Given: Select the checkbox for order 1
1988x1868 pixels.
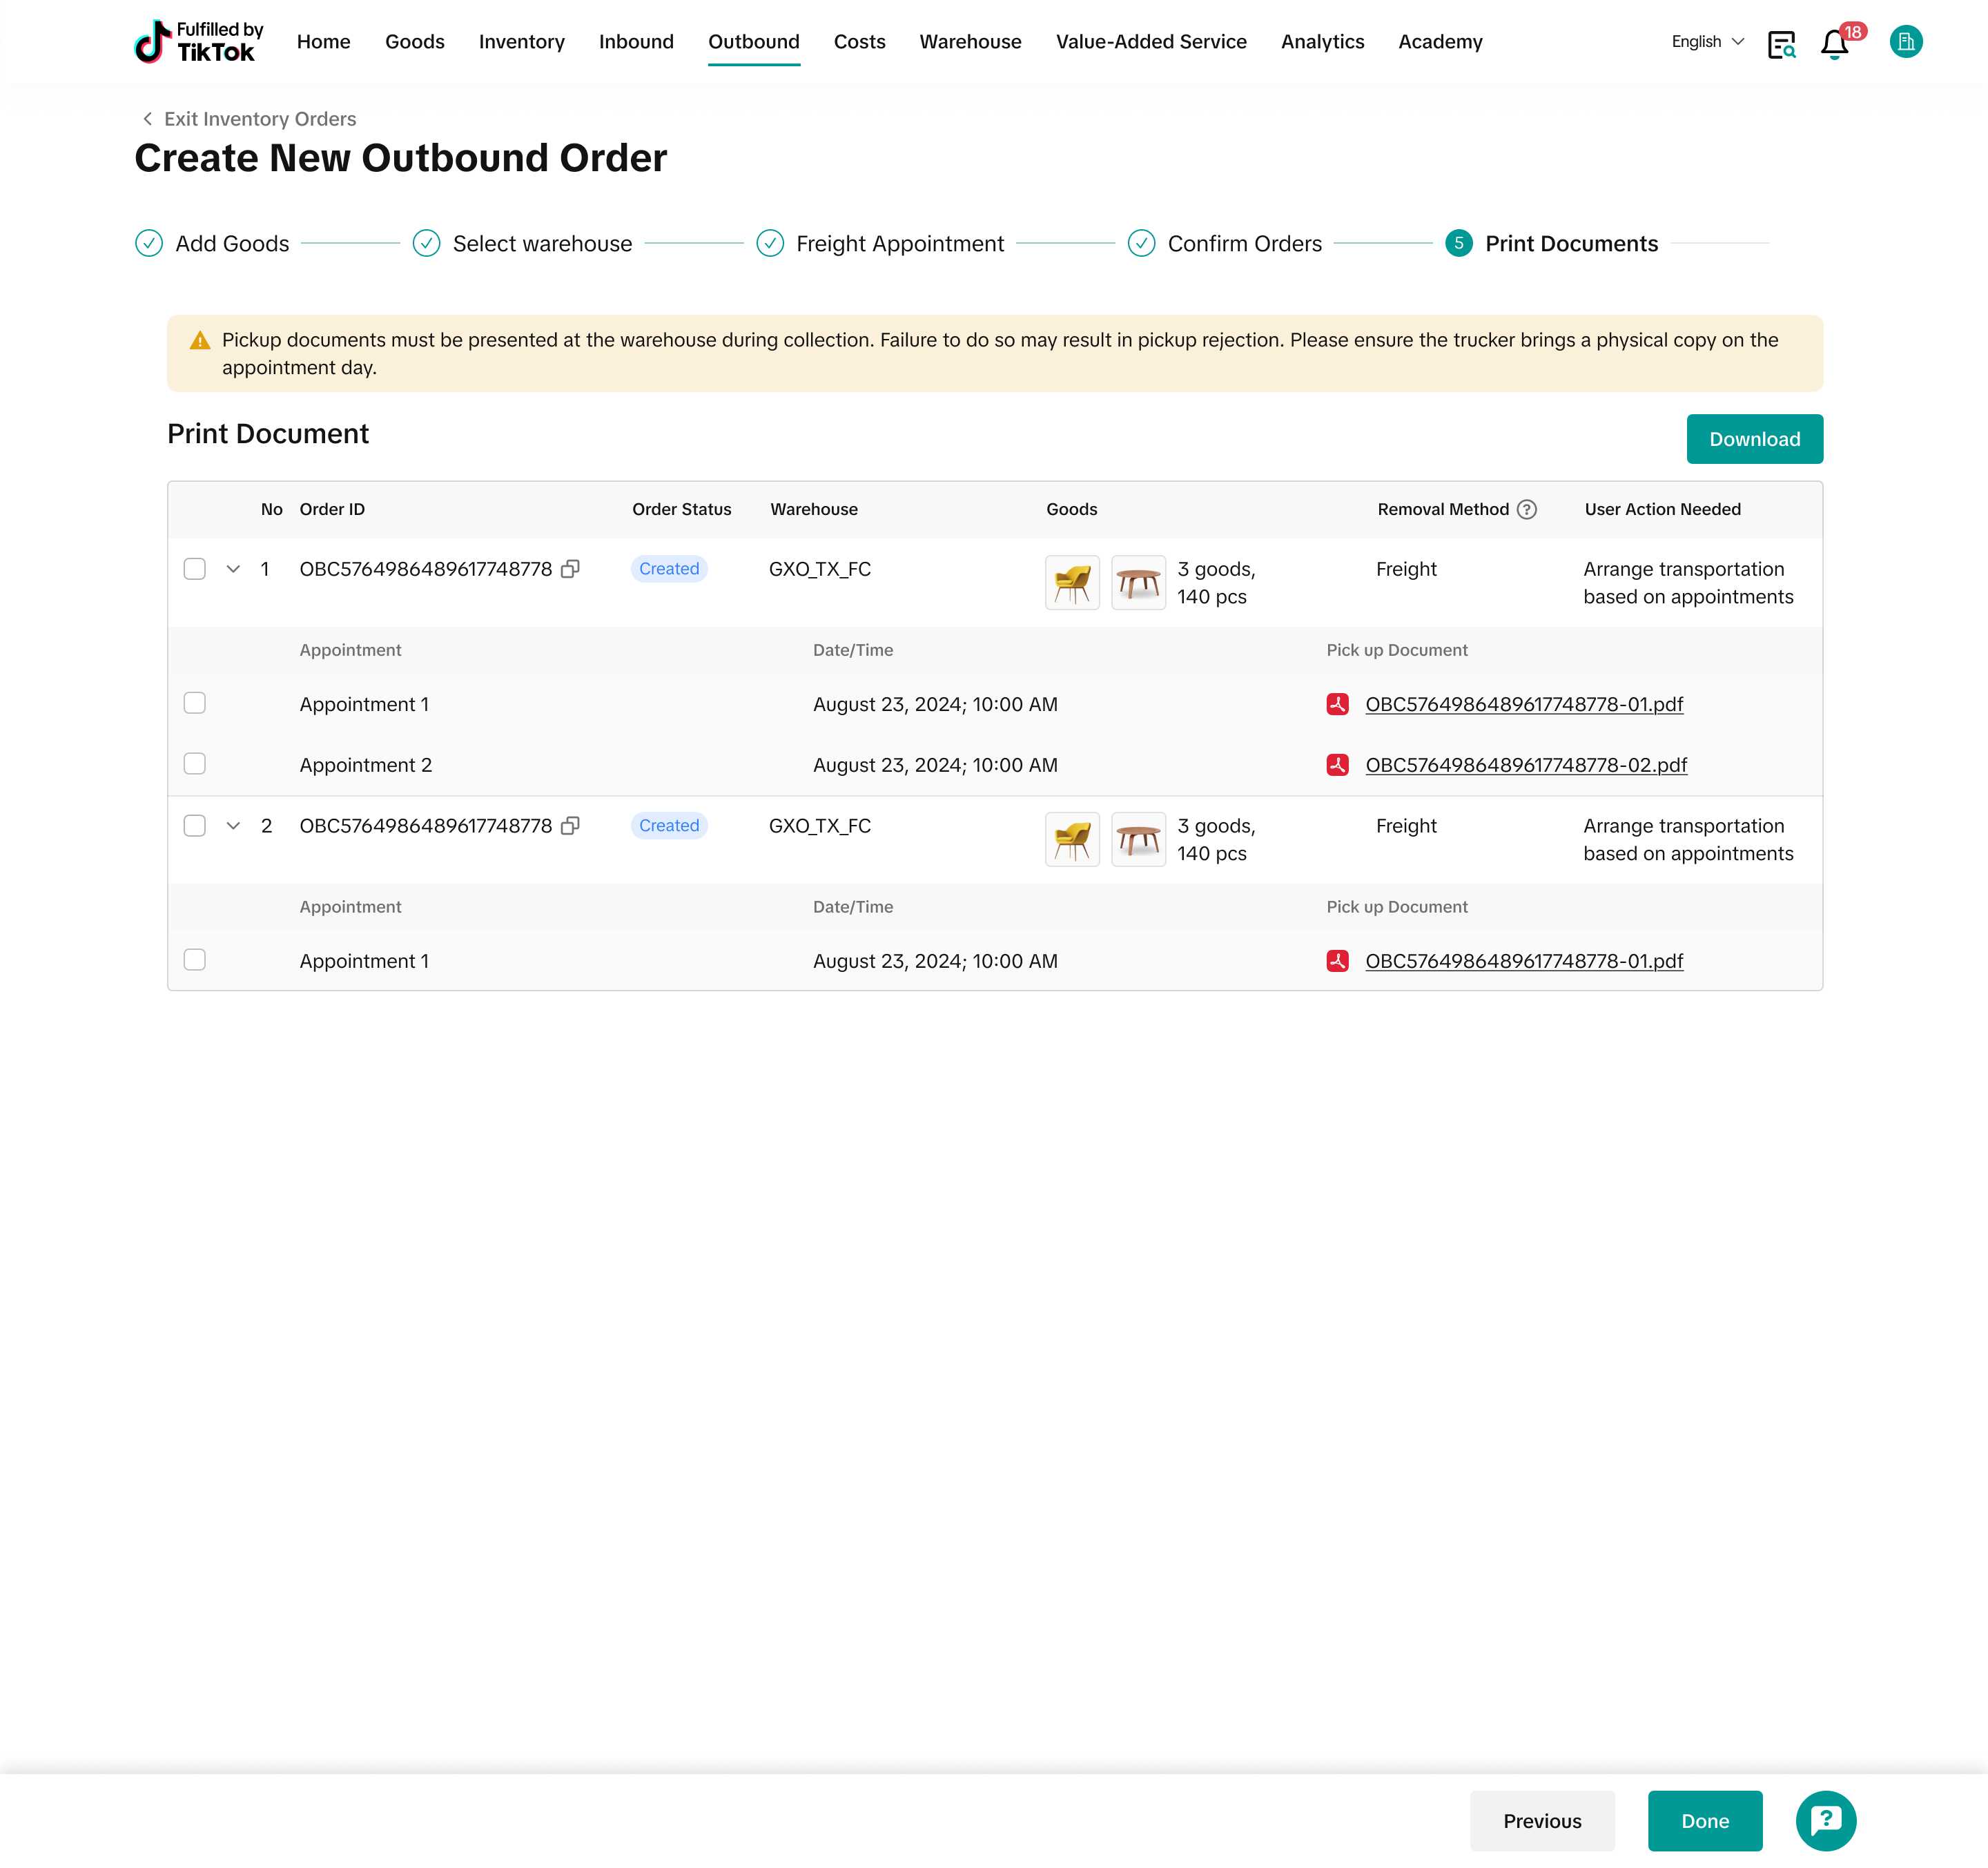Looking at the screenshot, I should pos(195,569).
